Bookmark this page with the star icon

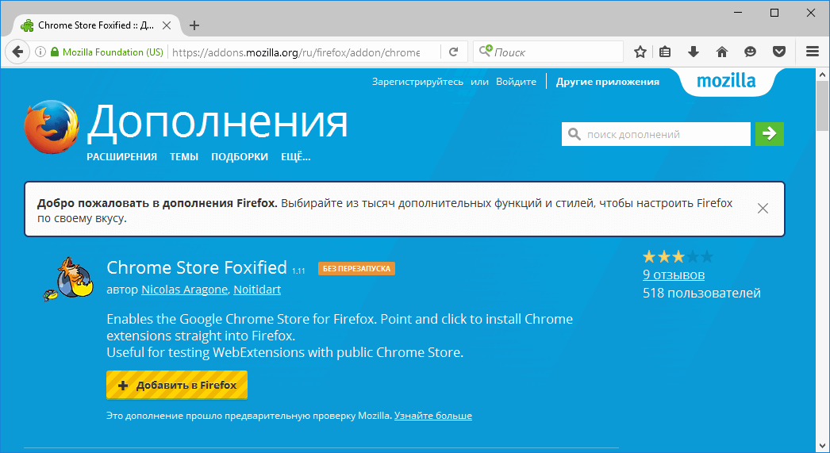[x=640, y=52]
